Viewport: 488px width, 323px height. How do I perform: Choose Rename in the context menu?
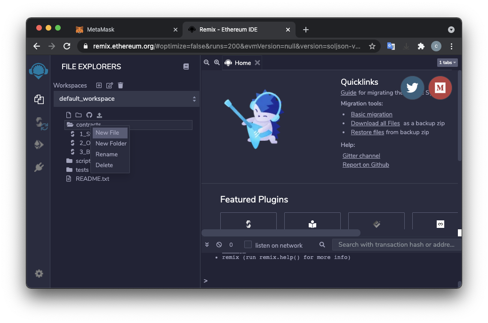pyautogui.click(x=107, y=154)
